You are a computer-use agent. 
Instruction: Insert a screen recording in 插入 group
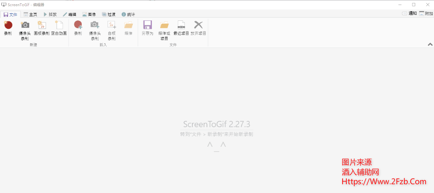tap(78, 28)
